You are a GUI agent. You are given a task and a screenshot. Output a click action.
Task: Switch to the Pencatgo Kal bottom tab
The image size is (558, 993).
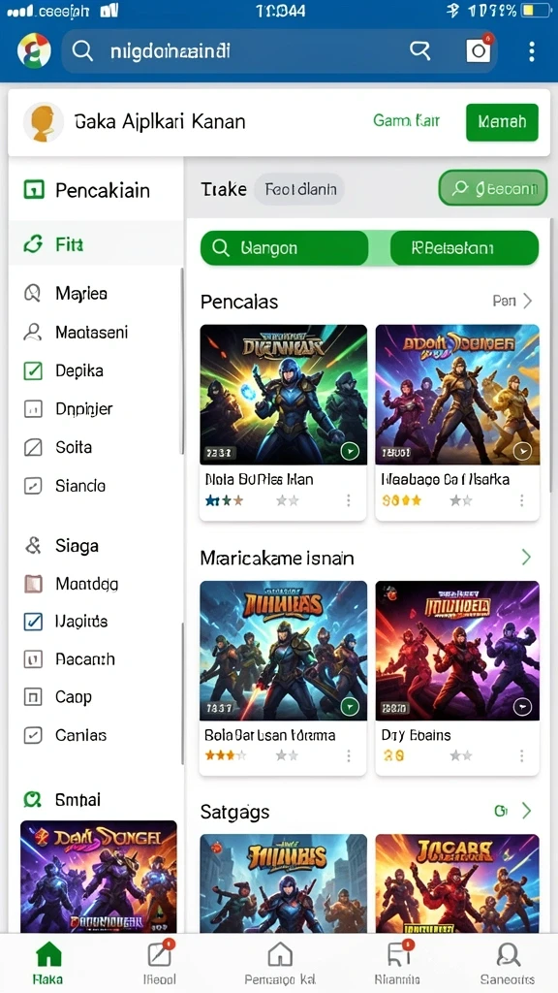pyautogui.click(x=280, y=963)
